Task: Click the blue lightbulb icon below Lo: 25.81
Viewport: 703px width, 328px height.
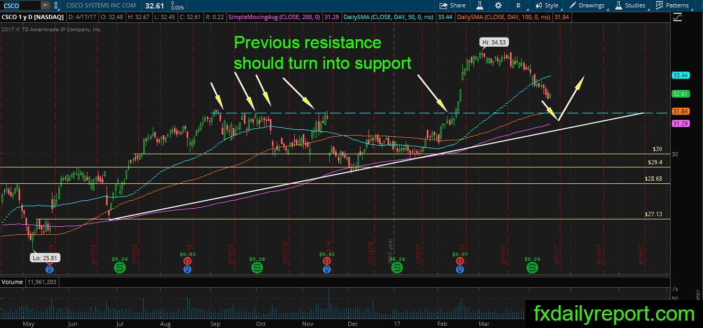Action: 49,269
